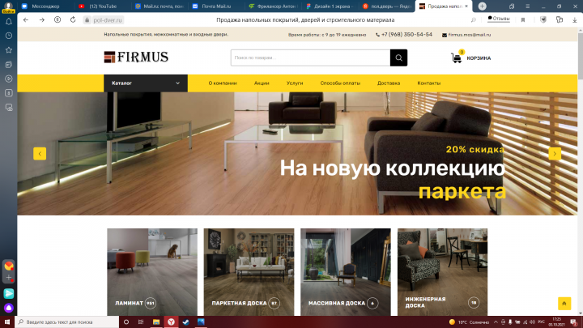Open history clock icon in sidebar
Screen dimensions: 583x328
coord(9,36)
